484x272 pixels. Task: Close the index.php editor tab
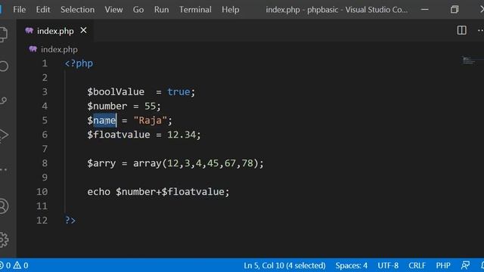point(83,30)
